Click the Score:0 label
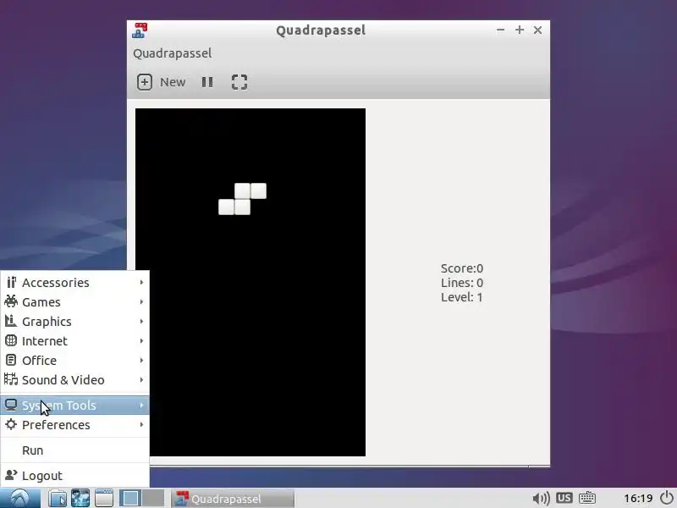This screenshot has height=508, width=677. [x=462, y=268]
